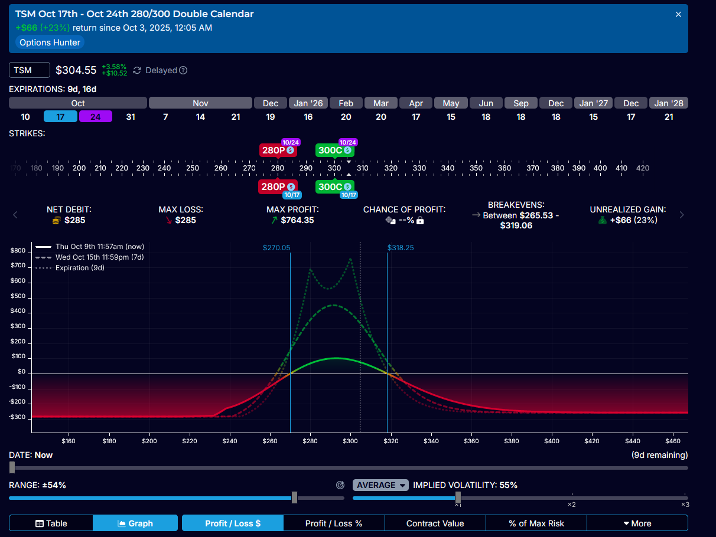716x537 pixels.
Task: Open the AVERAGE implied volatility dropdown
Action: click(x=380, y=485)
